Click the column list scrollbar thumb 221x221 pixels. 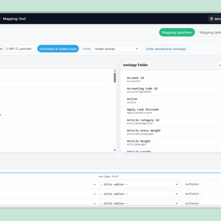tap(115, 78)
